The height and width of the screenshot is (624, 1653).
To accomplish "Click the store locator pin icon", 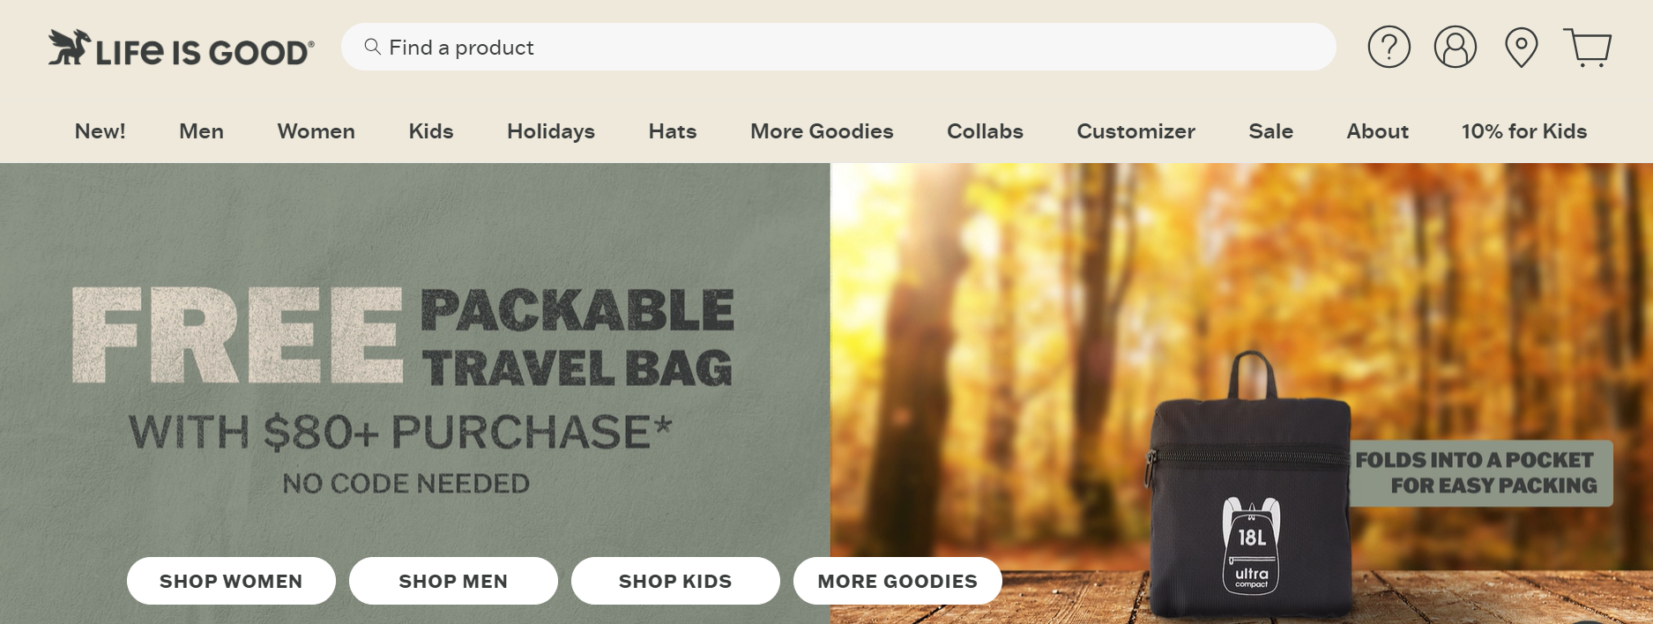I will 1521,47.
